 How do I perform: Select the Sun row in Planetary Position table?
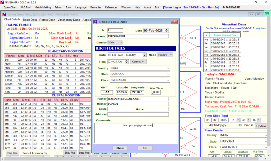(x=48, y=60)
